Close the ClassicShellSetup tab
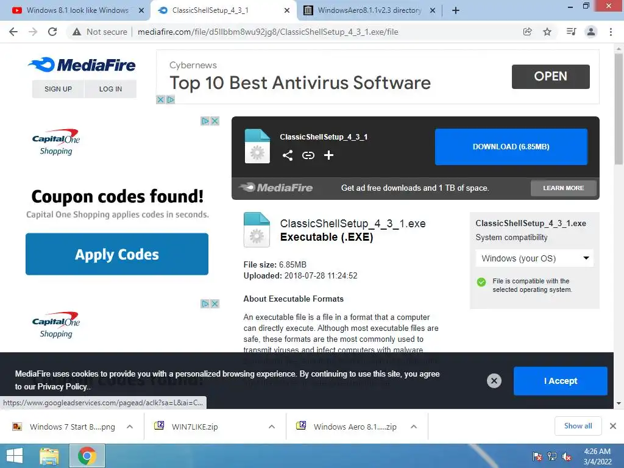 click(x=287, y=10)
